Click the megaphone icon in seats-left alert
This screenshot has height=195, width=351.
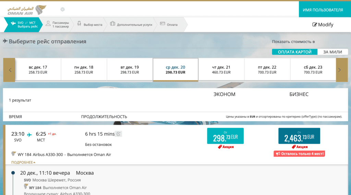tap(278, 154)
